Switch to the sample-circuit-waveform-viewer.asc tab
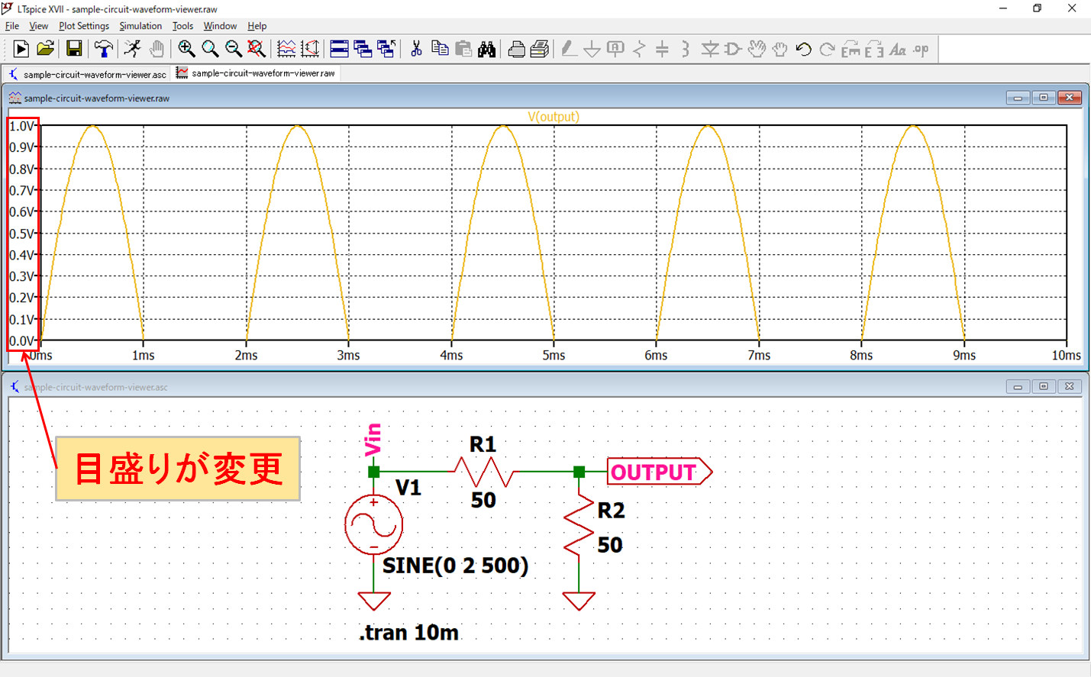Image resolution: width=1091 pixels, height=677 pixels. coord(88,74)
